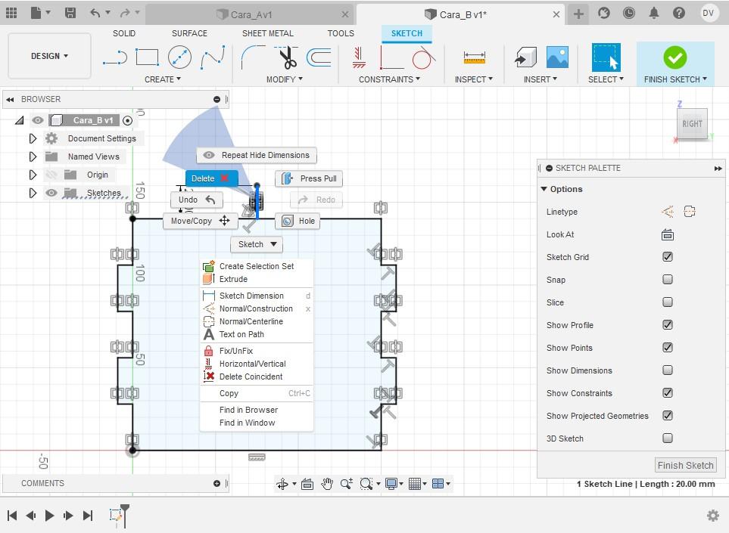729x533 pixels.
Task: Select the Circle sketch tool
Action: point(179,57)
